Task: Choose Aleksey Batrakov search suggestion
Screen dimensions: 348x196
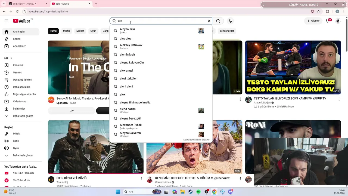Action: click(161, 47)
